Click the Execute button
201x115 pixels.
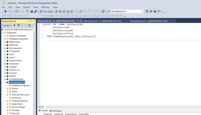click(x=49, y=16)
